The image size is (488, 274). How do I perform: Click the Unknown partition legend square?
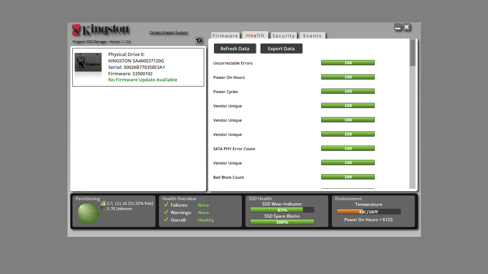[103, 209]
